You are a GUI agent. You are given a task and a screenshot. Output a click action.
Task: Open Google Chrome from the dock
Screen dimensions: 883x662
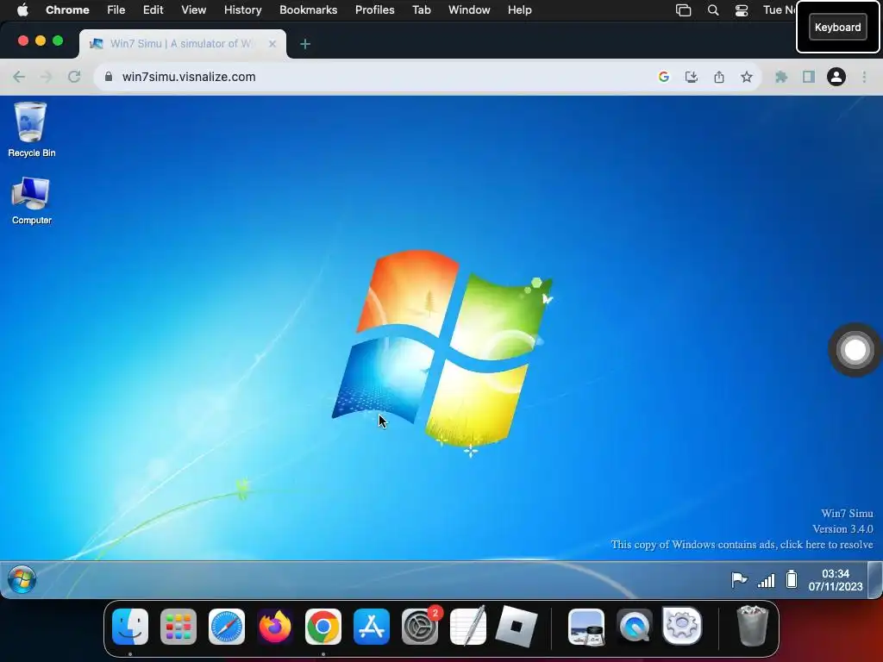click(x=323, y=627)
